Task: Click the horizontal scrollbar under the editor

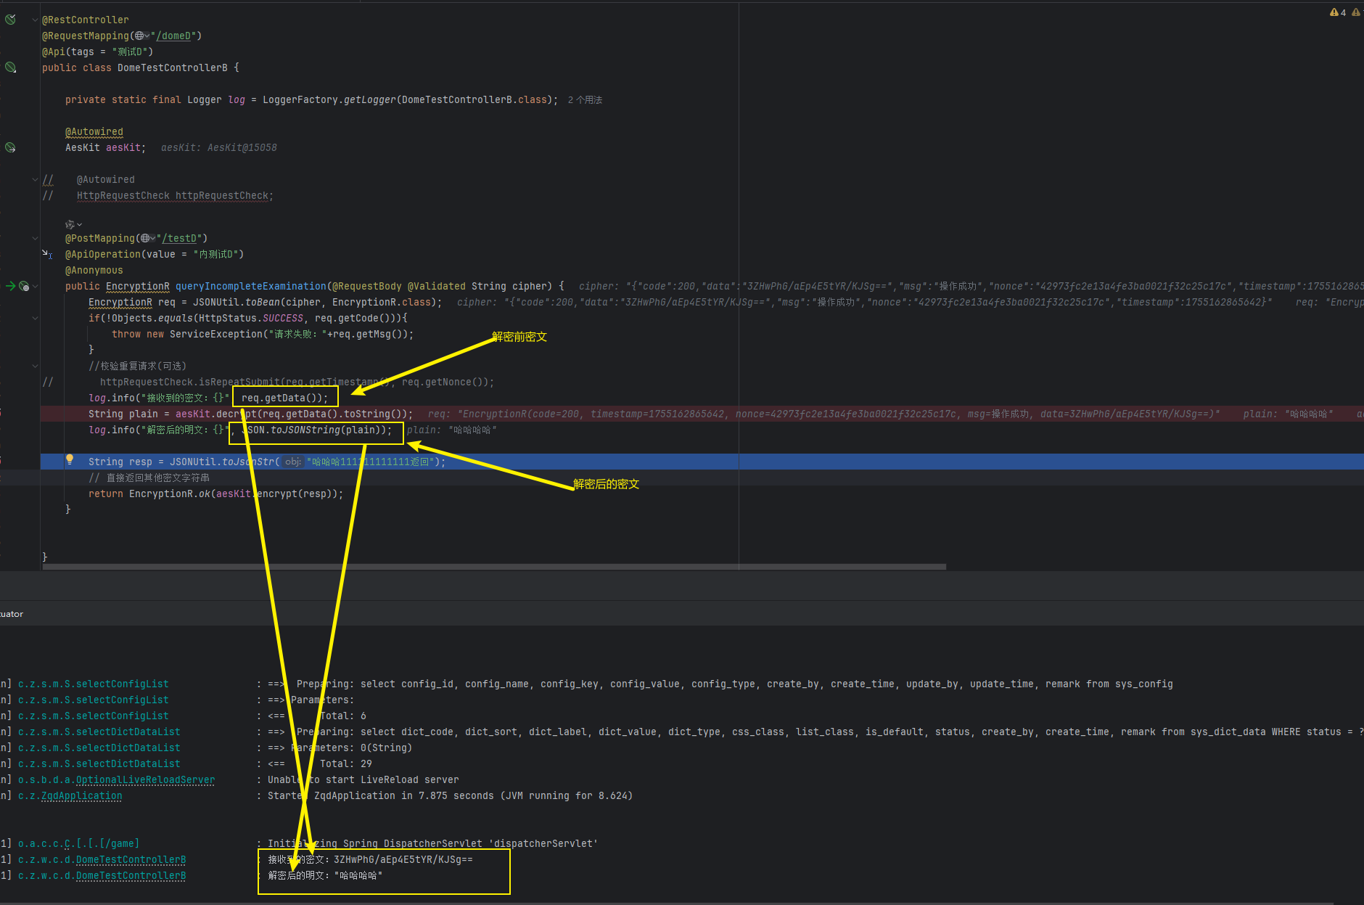Action: click(x=494, y=567)
